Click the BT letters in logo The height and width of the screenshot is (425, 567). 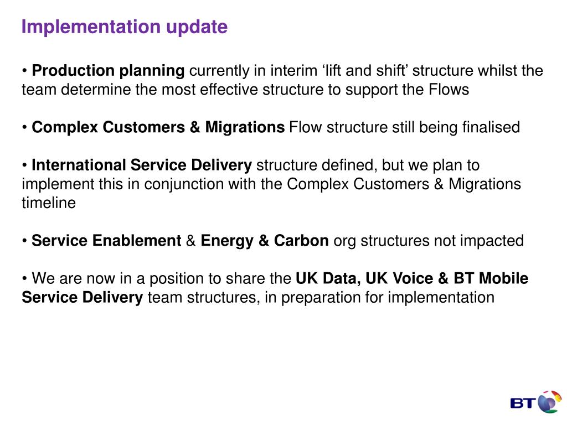[523, 403]
